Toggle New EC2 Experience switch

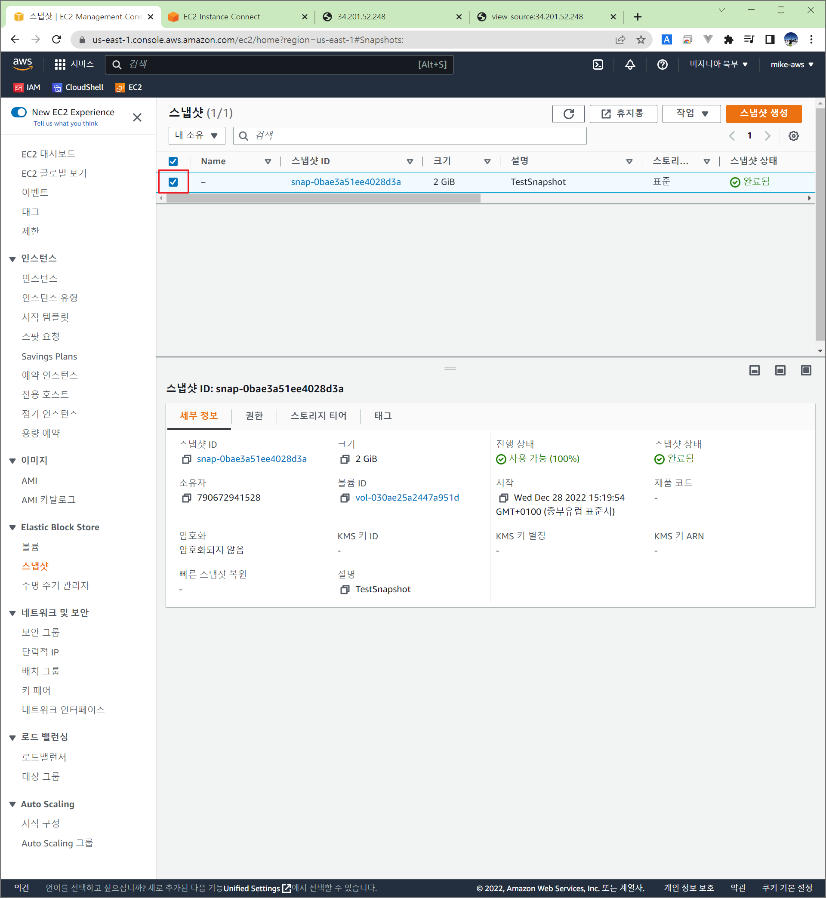pyautogui.click(x=19, y=112)
